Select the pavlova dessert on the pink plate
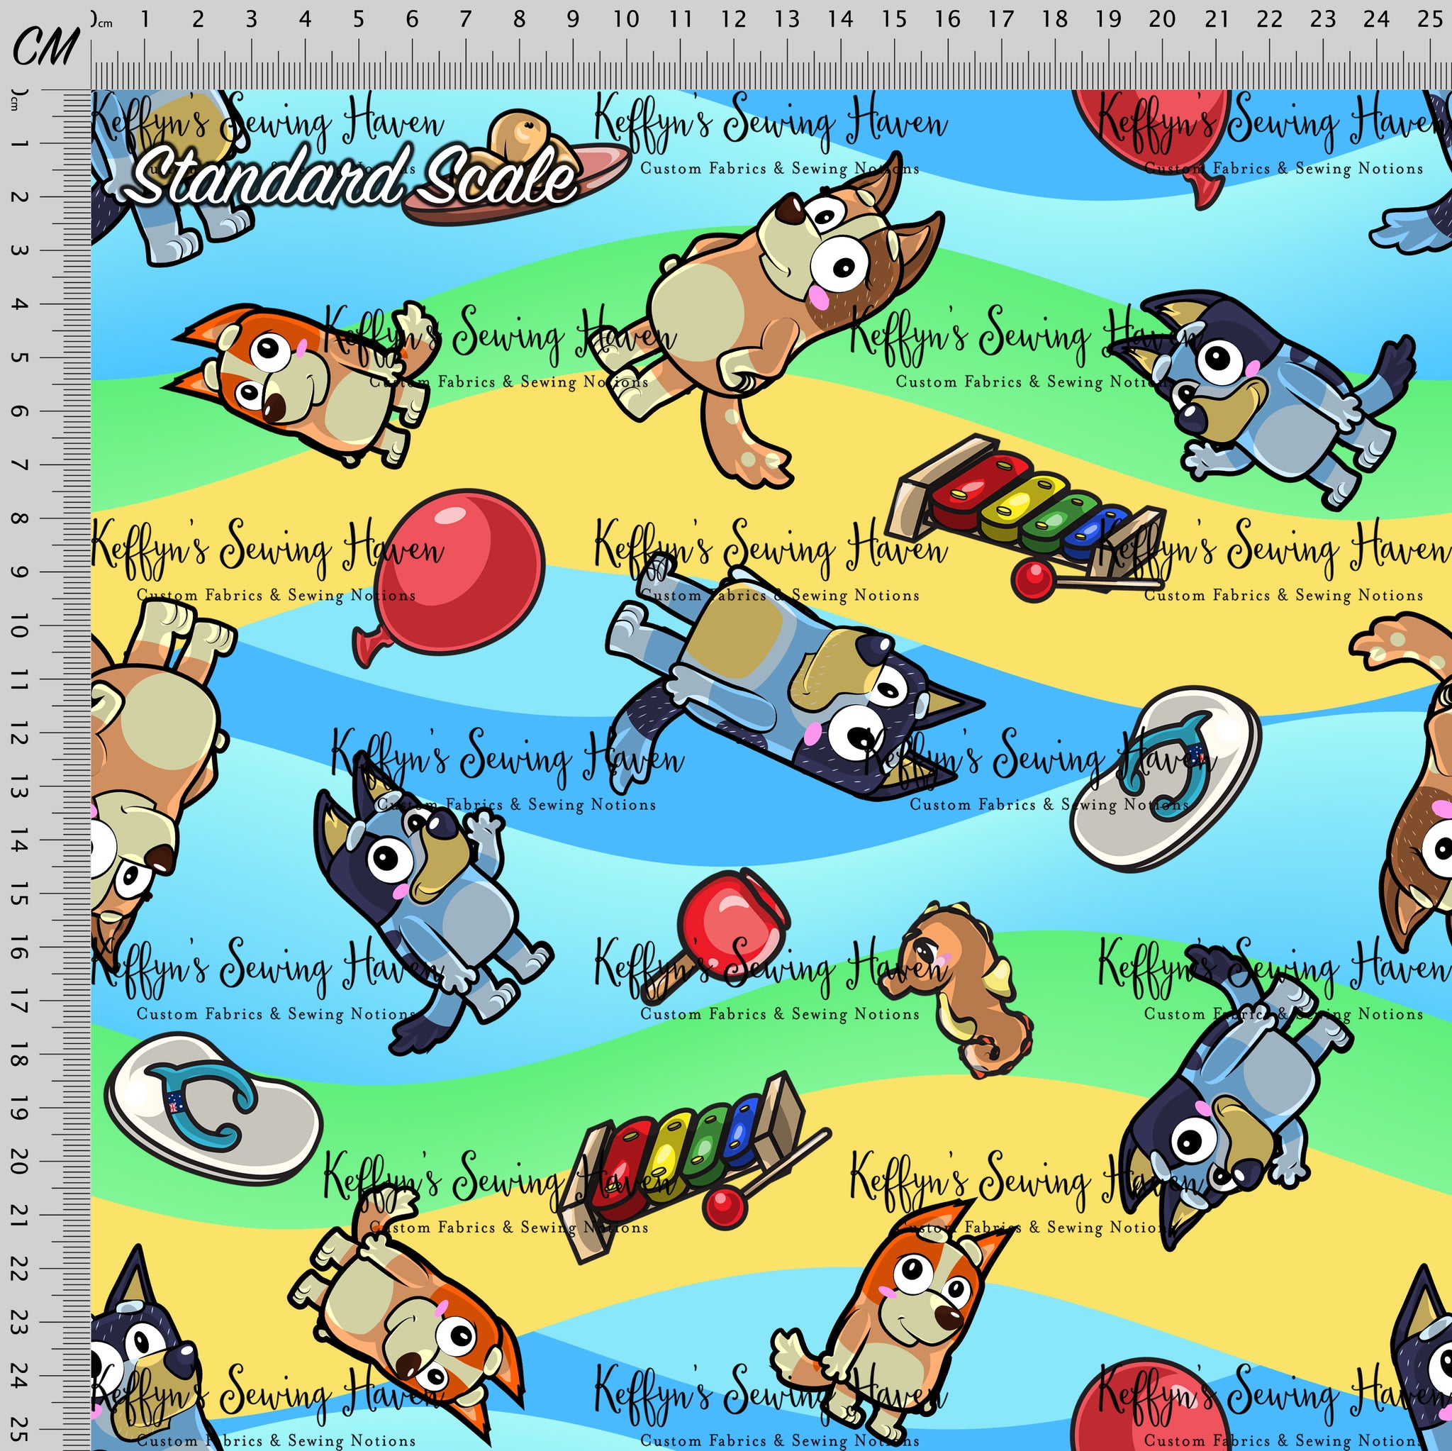The image size is (1452, 1451). pyautogui.click(x=517, y=167)
